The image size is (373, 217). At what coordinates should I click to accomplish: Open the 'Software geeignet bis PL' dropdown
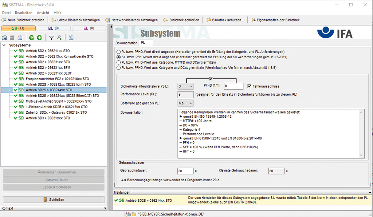point(185,103)
